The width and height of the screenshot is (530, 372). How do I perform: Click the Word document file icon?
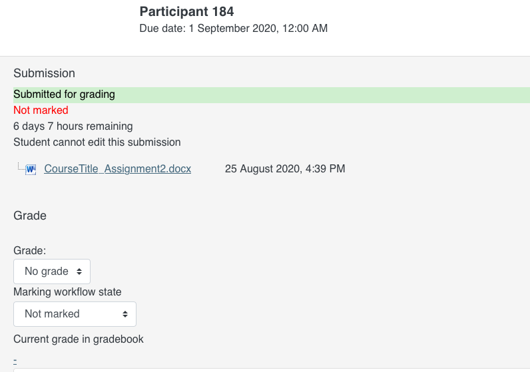pos(31,169)
